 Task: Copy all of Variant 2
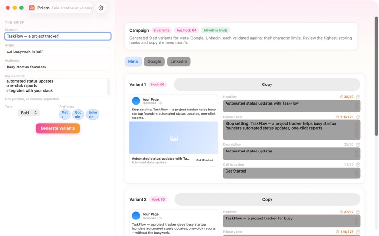(x=267, y=199)
